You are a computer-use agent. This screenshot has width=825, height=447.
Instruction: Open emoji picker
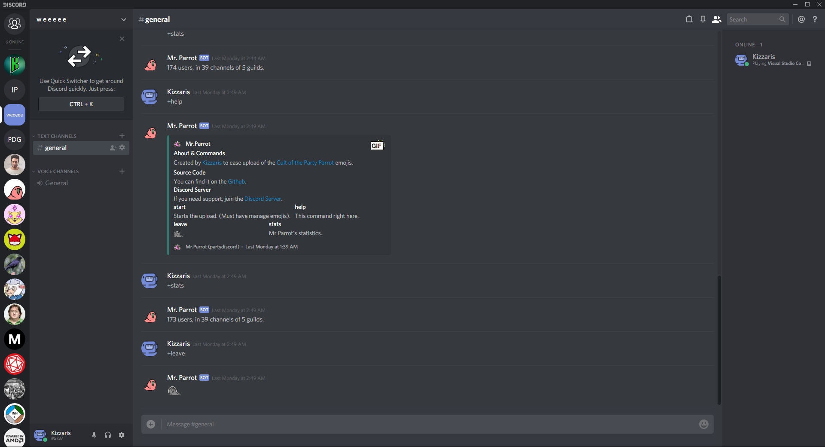click(704, 424)
